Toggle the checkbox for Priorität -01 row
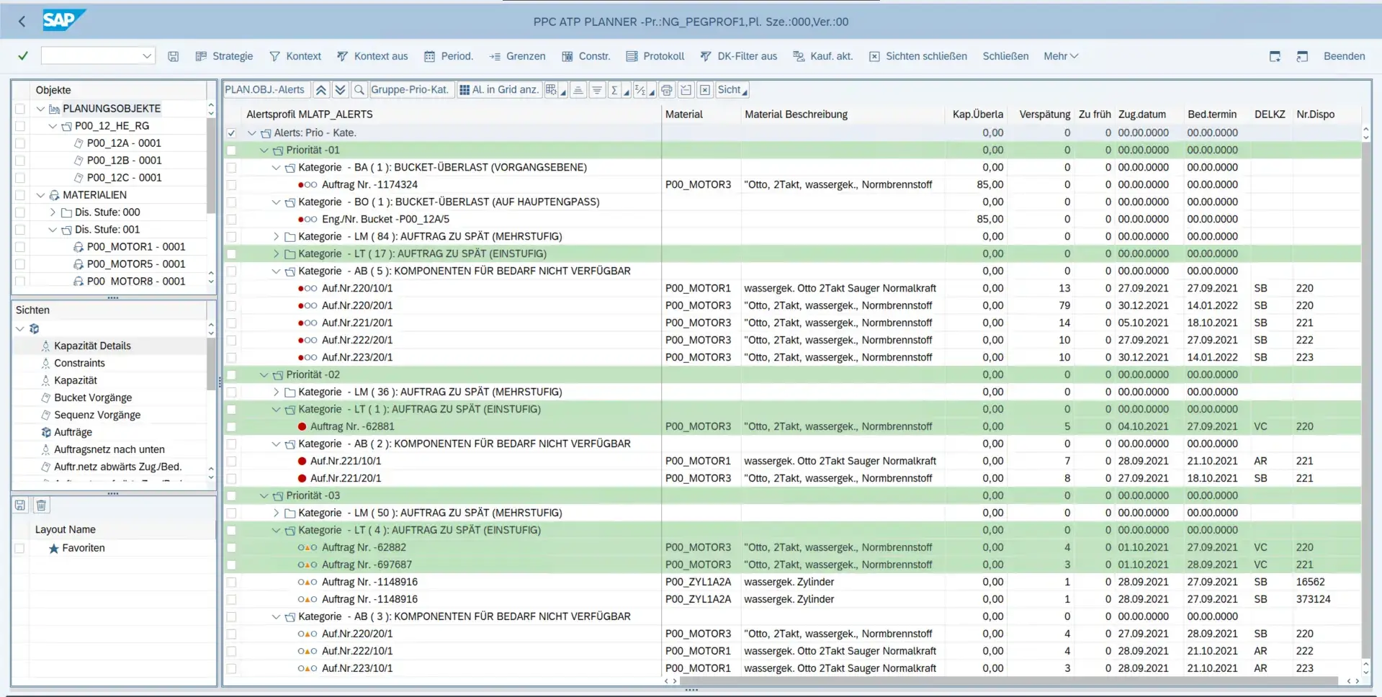Image resolution: width=1382 pixels, height=697 pixels. click(231, 150)
